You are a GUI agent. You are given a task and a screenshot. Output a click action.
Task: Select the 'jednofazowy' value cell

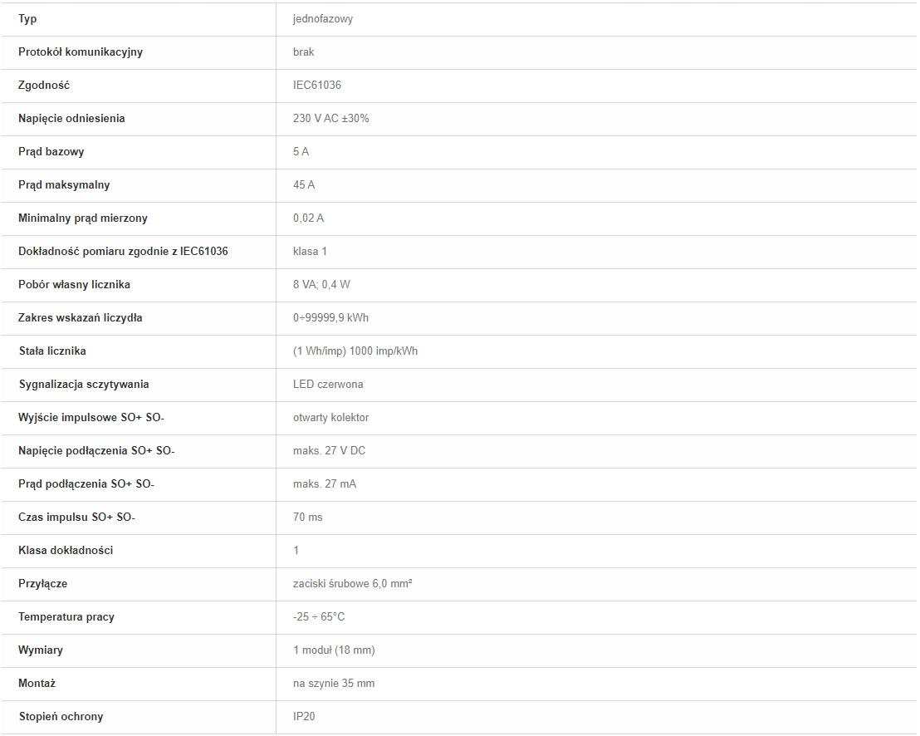(x=323, y=19)
